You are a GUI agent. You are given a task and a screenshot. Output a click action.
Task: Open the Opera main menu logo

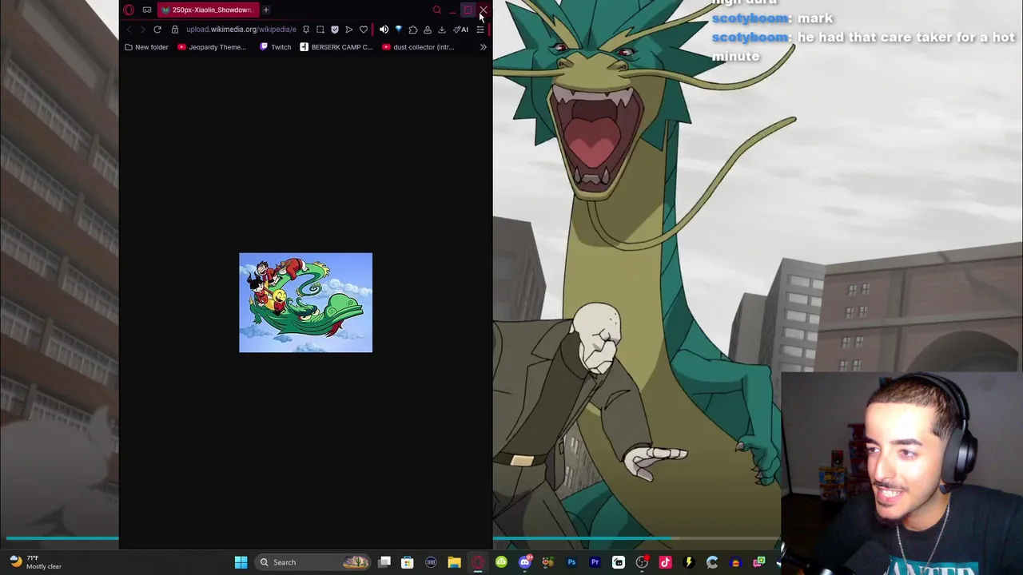129,10
